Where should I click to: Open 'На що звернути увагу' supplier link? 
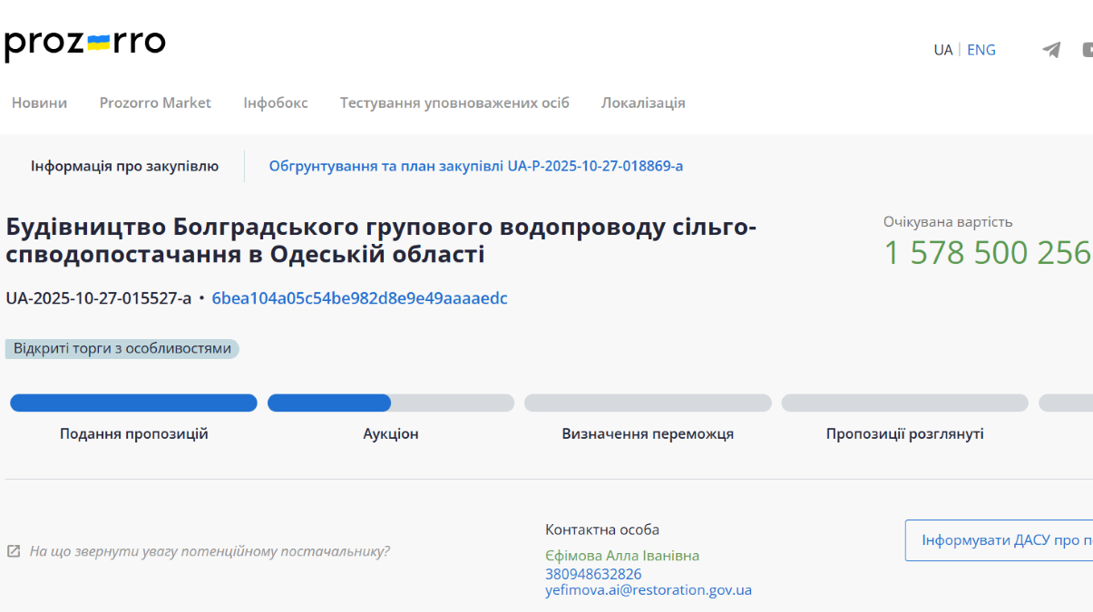point(210,551)
